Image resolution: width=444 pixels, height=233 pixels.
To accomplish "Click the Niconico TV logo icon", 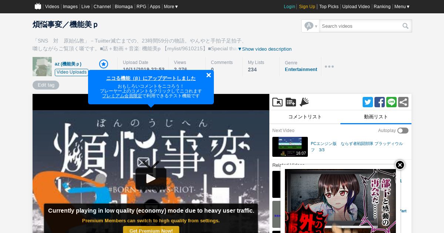I will [x=38, y=6].
